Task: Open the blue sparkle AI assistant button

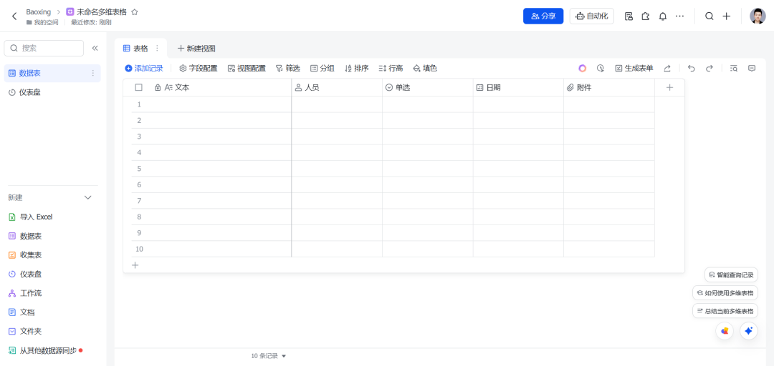Action: click(749, 331)
